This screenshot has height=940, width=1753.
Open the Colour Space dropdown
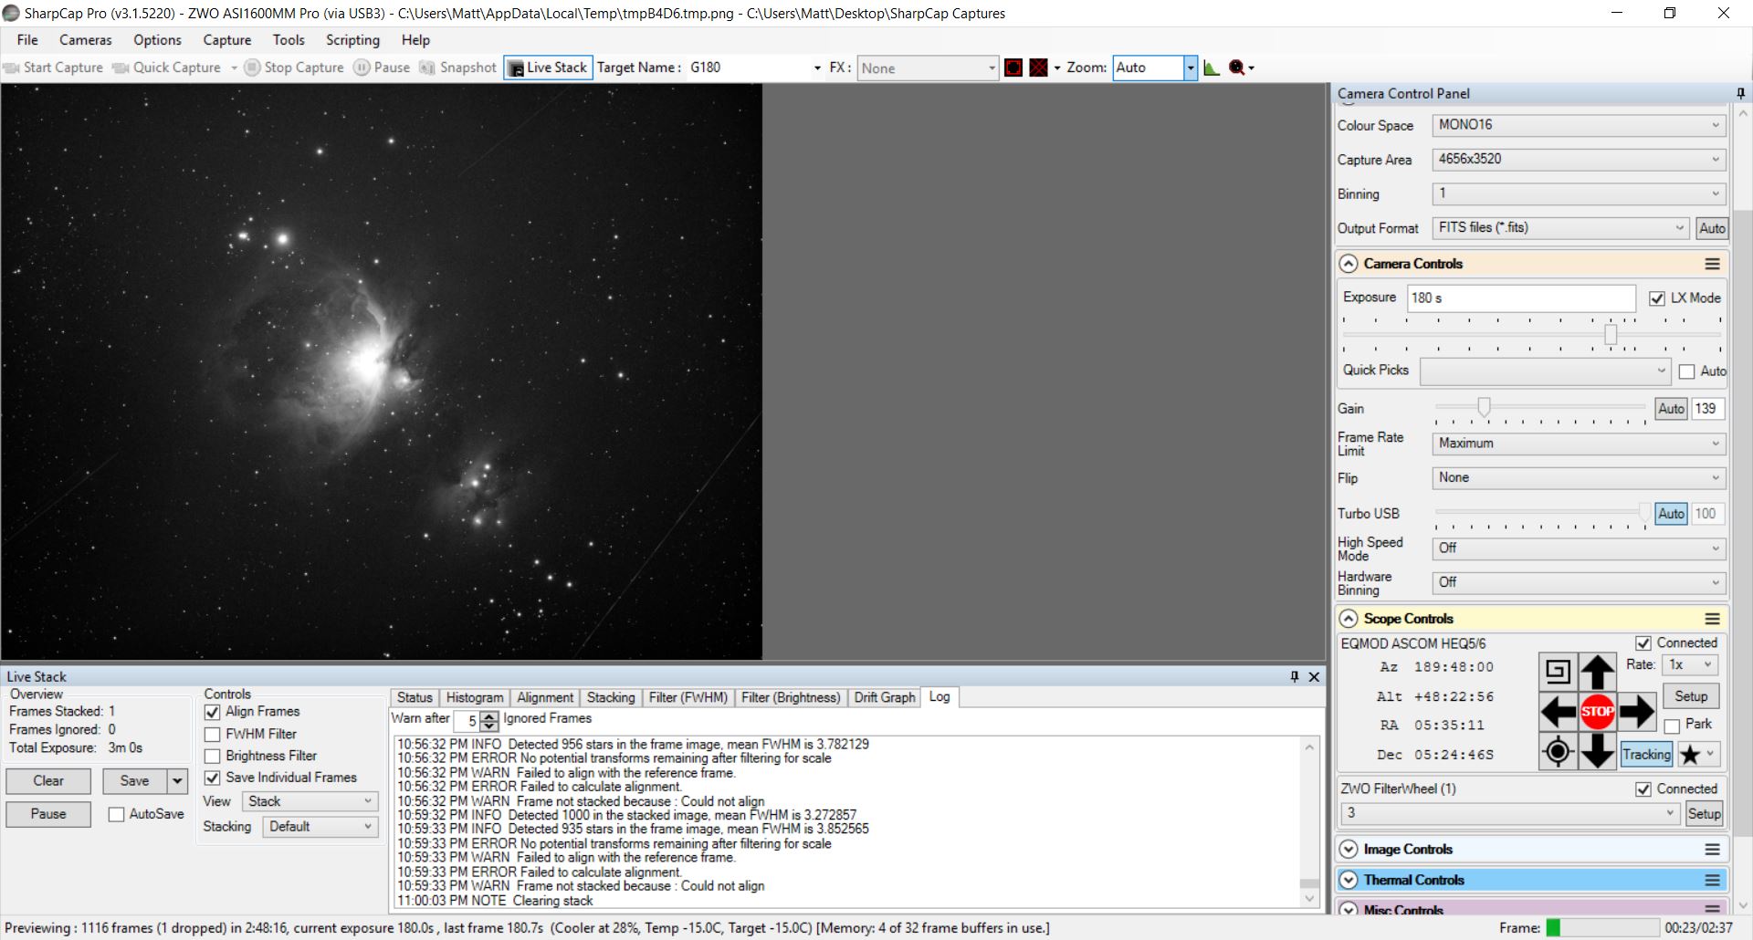point(1579,125)
